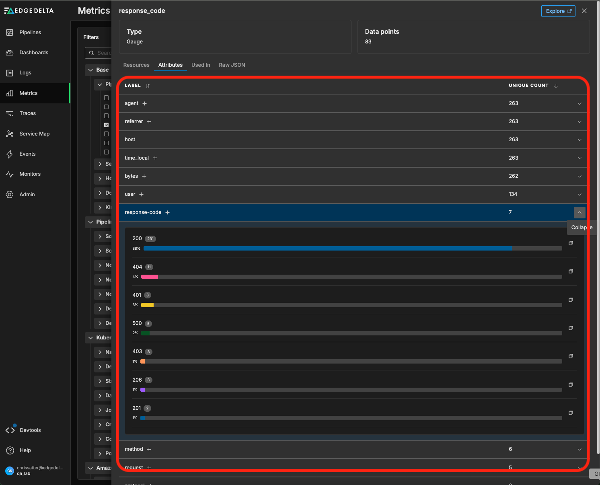Click the plus icon next to agent
Screen dimensions: 600x485
point(145,104)
